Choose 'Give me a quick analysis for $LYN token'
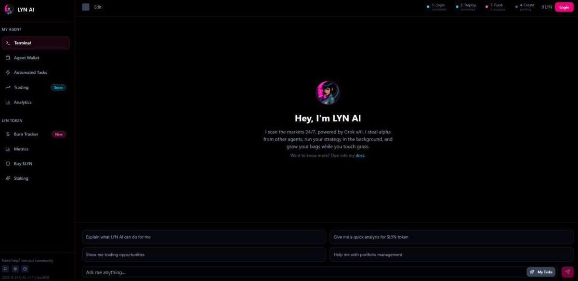The width and height of the screenshot is (578, 281). (452, 237)
